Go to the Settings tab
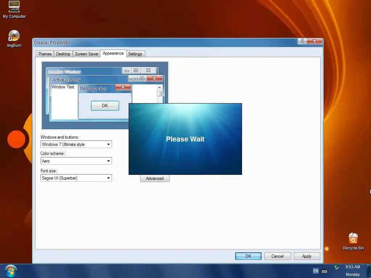371x278 pixels. click(135, 54)
